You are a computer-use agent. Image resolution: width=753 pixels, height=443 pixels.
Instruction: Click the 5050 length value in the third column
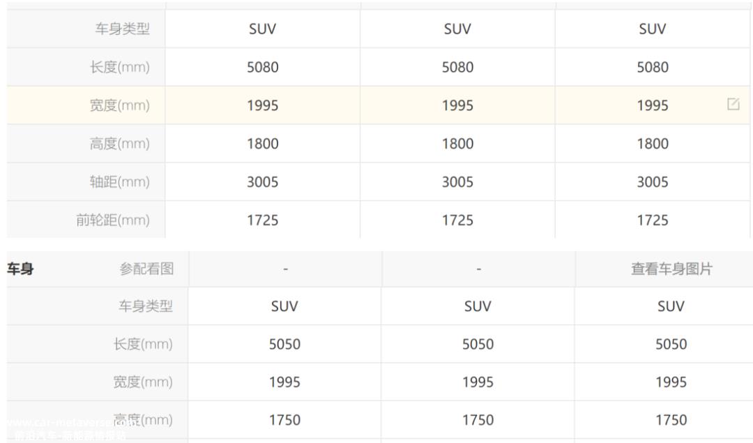(x=671, y=344)
